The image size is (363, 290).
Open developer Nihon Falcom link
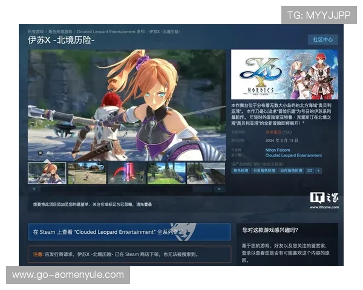[x=278, y=150]
